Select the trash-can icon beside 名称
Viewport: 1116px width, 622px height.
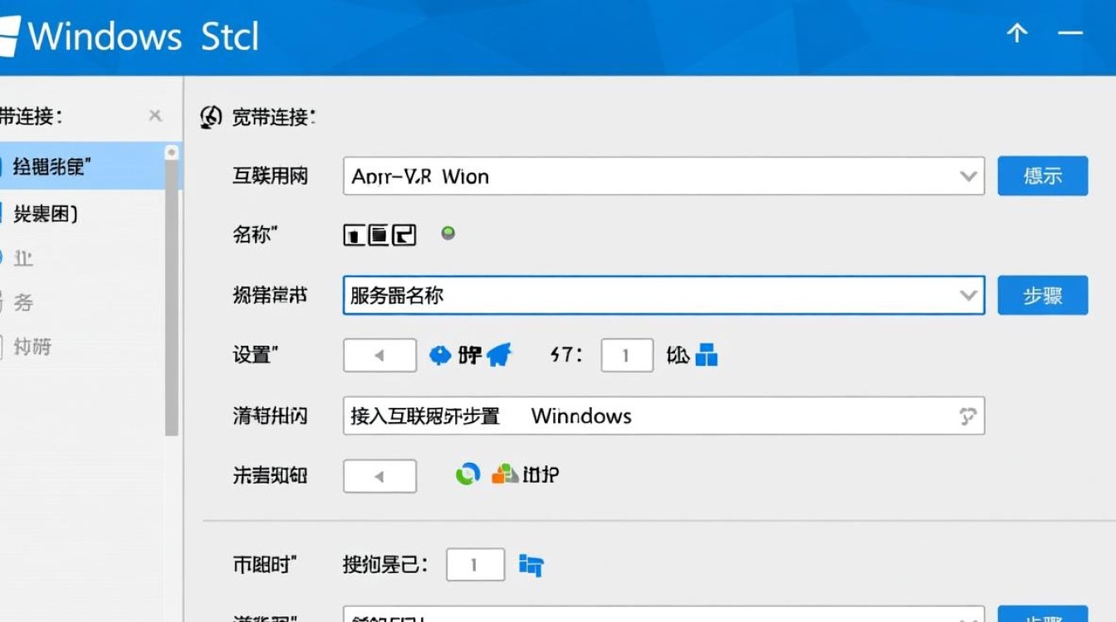(355, 234)
